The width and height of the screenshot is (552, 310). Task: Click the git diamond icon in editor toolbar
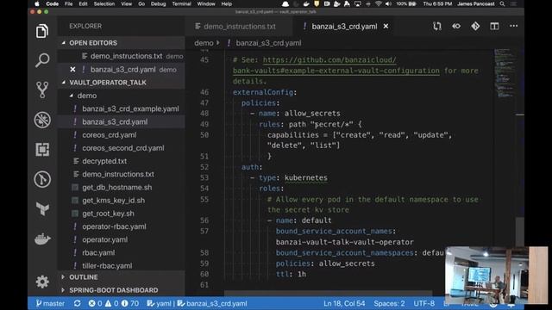point(475,26)
